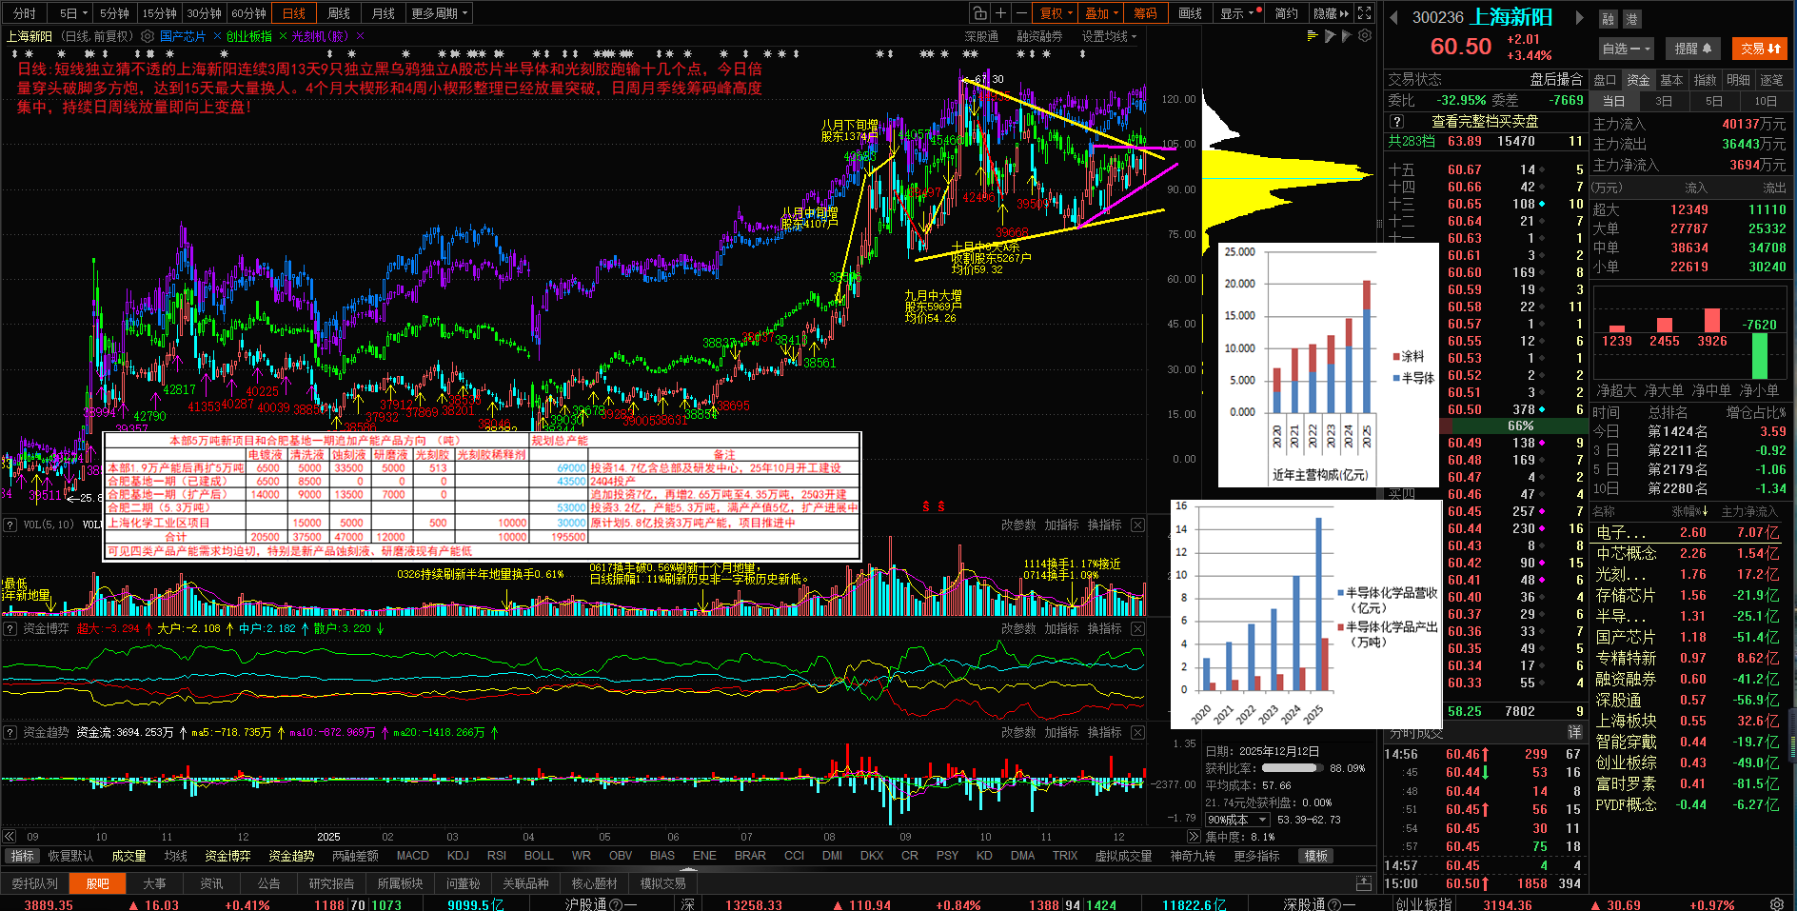Screen dimensions: 1797x911
Task: Open the chip distribution settings gear
Action: coord(1365,36)
